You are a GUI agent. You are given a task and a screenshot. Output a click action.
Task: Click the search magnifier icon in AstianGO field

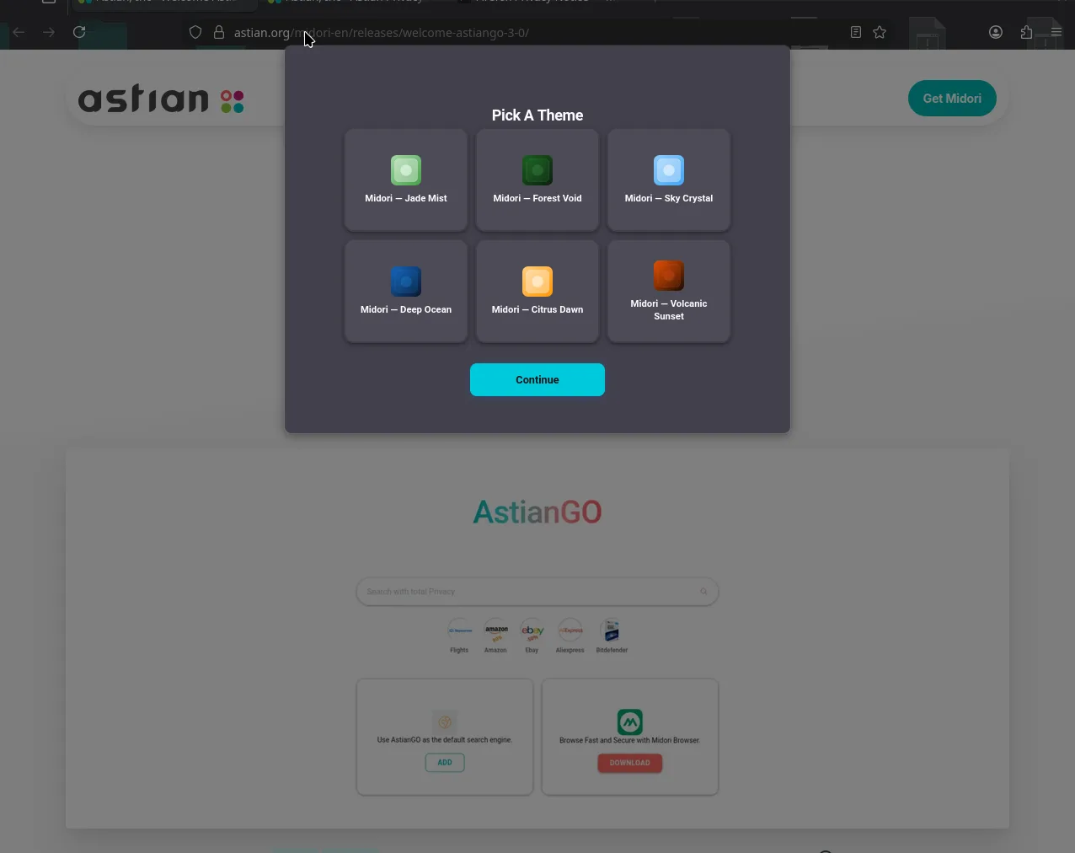pos(703,592)
